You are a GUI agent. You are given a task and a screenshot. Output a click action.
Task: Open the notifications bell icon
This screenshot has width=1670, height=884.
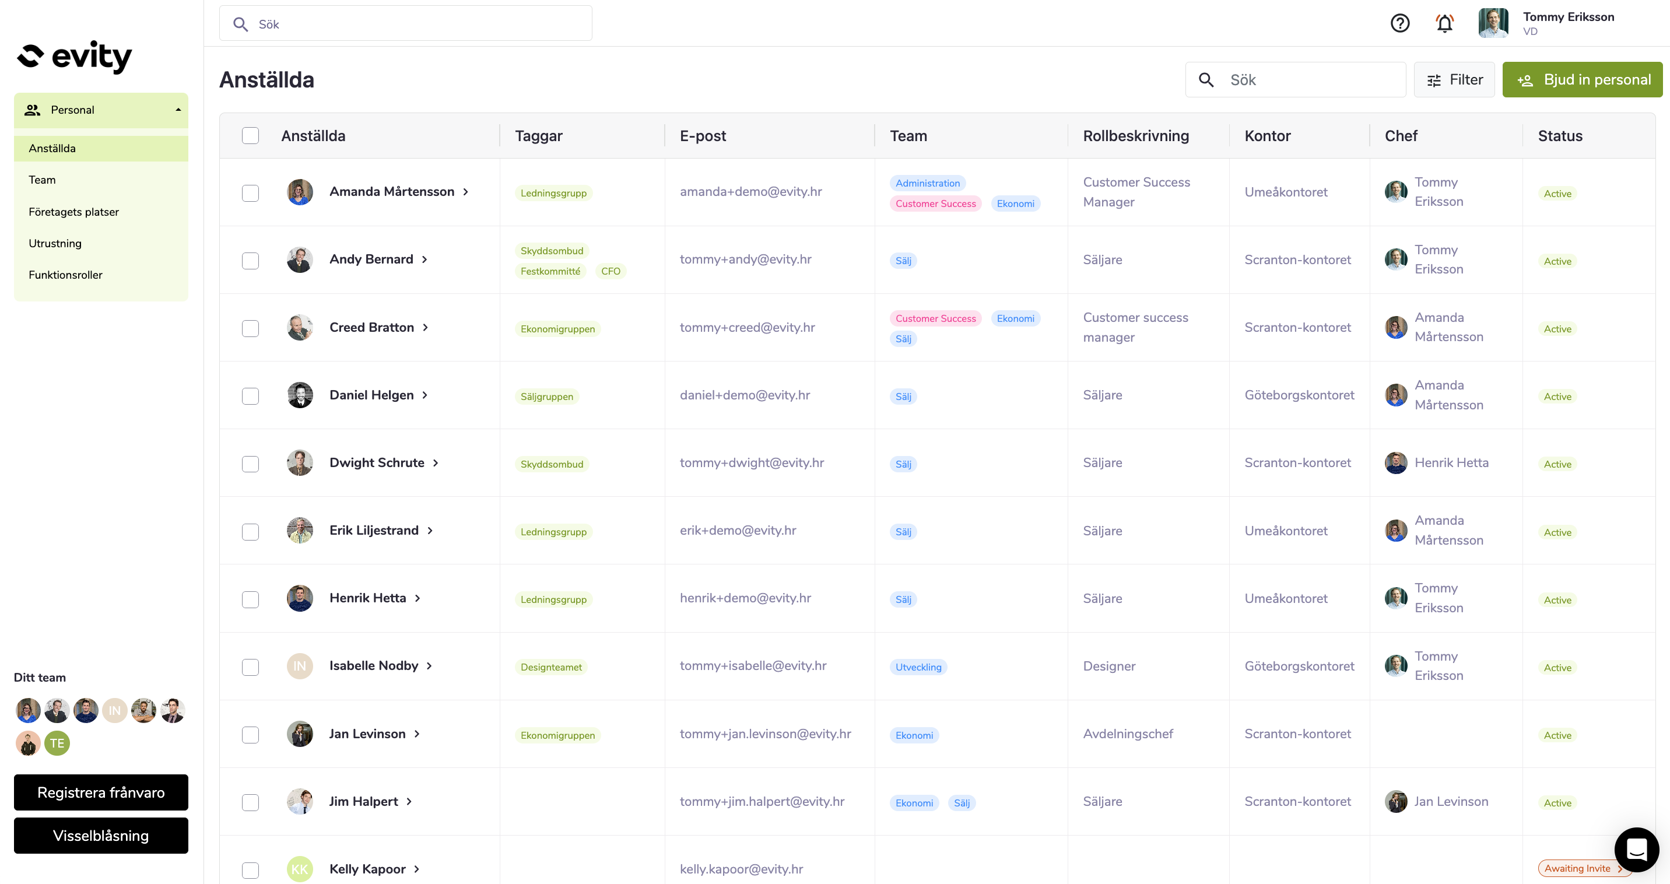pos(1444,23)
